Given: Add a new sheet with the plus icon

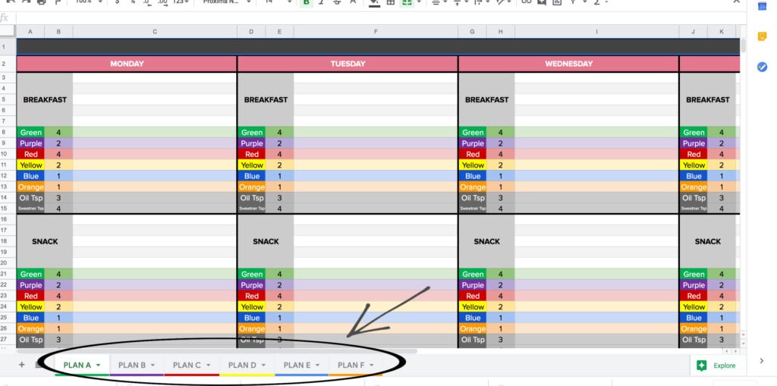Looking at the screenshot, I should 21,366.
